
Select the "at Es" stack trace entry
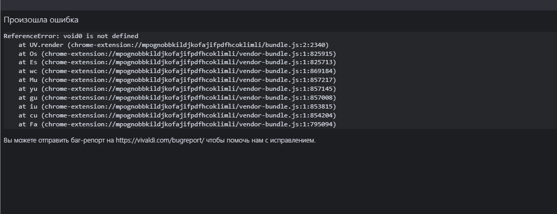click(x=177, y=62)
